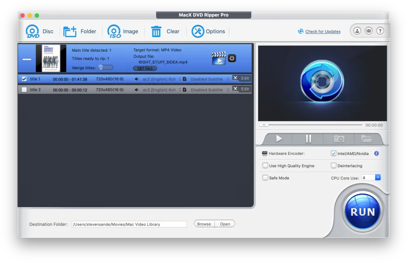The height and width of the screenshot is (262, 407).
Task: Enable the Deinterlacing checkbox
Action: click(334, 166)
